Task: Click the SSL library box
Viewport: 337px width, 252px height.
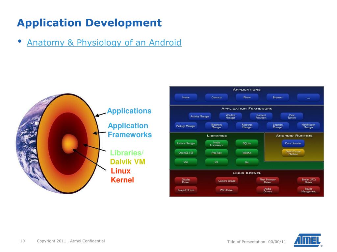Action: [217, 162]
